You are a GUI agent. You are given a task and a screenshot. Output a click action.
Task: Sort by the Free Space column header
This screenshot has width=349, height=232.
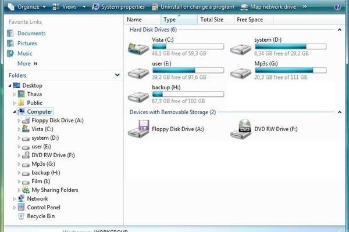click(x=254, y=20)
